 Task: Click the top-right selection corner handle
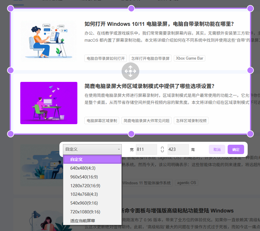click(250, 9)
